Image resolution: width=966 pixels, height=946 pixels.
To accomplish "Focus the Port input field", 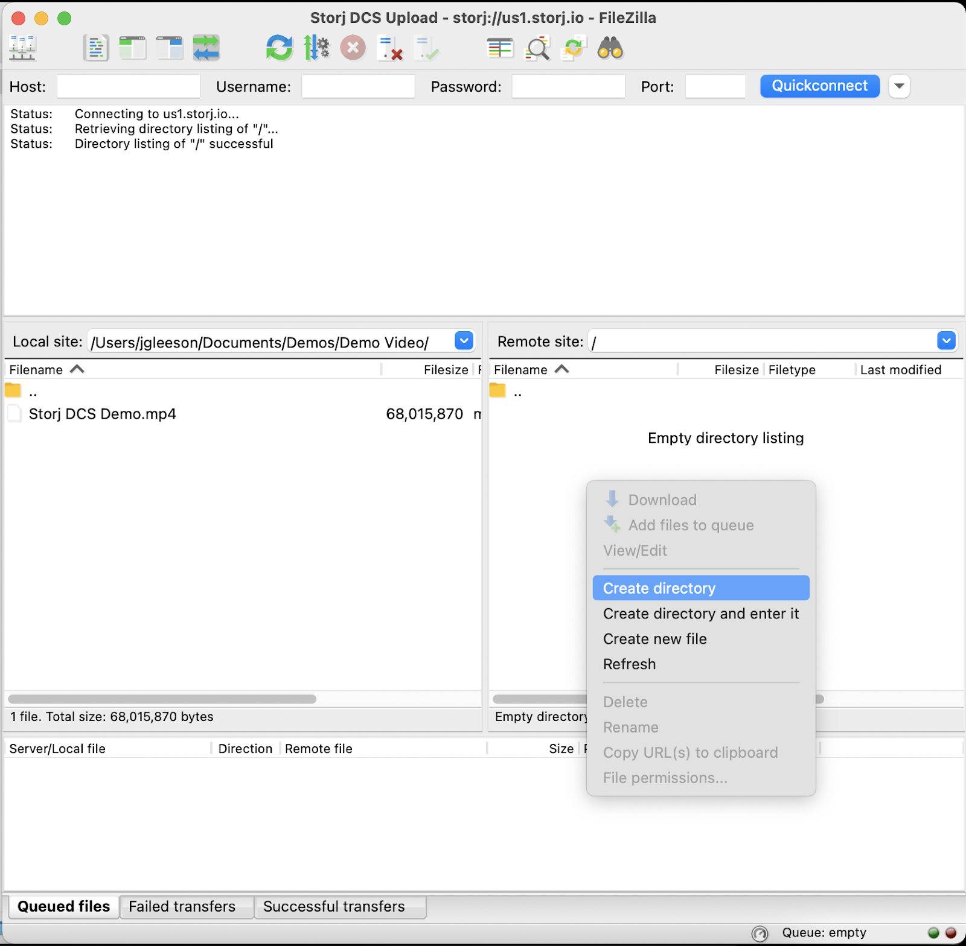I will pyautogui.click(x=715, y=86).
